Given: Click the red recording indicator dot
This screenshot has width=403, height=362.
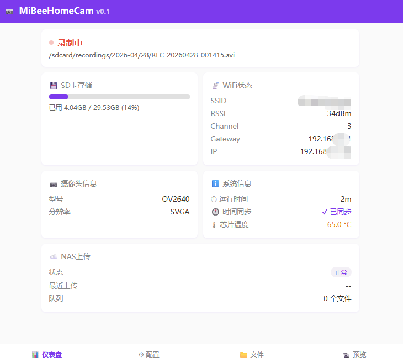Looking at the screenshot, I should pos(51,43).
